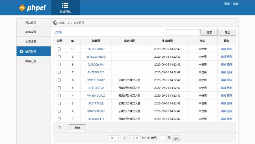Go to first page arrow
The image size is (255, 144).
click(x=112, y=138)
